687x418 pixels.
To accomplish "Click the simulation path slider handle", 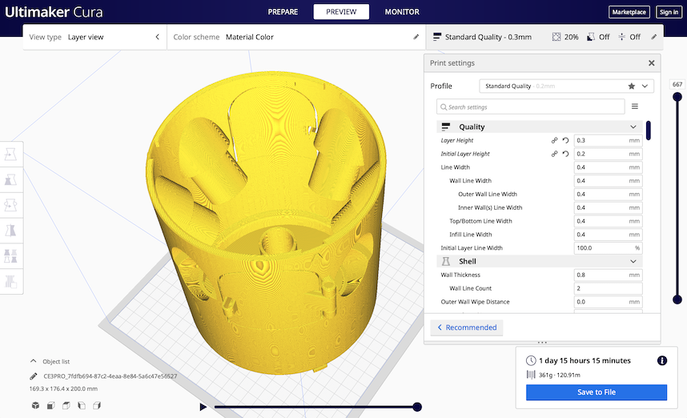I will point(417,407).
